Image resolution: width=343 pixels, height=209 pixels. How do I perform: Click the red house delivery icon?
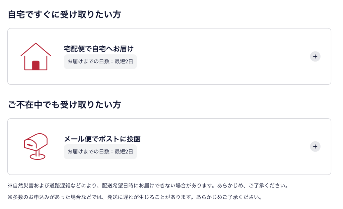36,56
